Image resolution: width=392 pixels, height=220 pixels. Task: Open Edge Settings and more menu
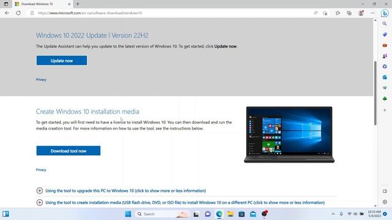pos(372,13)
